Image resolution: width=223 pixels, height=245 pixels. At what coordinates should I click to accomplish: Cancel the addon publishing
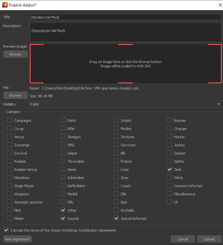click(182, 239)
